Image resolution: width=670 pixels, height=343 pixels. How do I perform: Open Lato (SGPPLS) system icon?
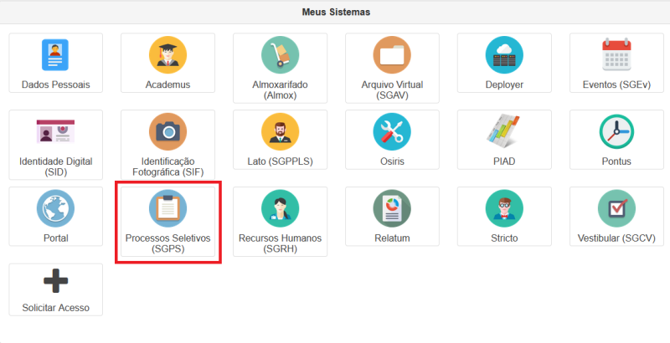(280, 132)
